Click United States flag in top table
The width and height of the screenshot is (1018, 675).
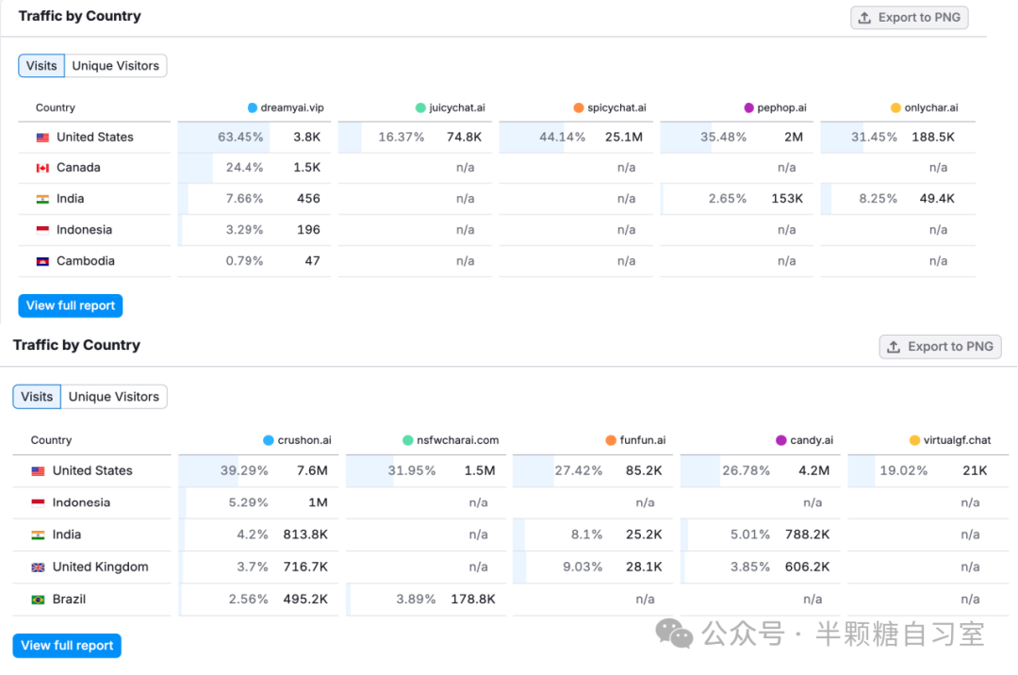point(42,138)
